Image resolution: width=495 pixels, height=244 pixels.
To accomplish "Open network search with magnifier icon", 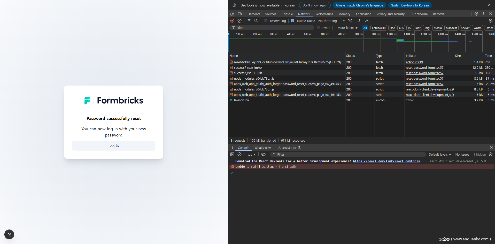I will pyautogui.click(x=256, y=21).
